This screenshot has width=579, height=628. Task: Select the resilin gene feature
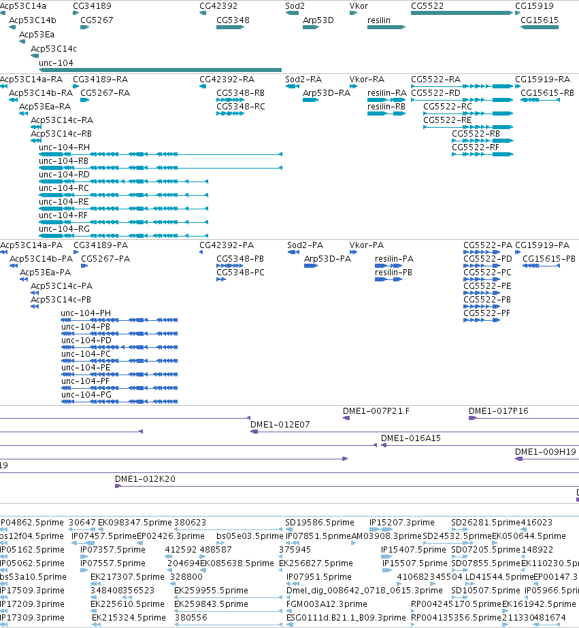pos(386,27)
